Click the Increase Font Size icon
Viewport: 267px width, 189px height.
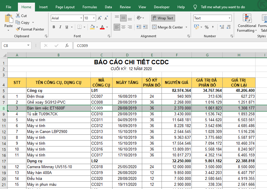pos(100,18)
